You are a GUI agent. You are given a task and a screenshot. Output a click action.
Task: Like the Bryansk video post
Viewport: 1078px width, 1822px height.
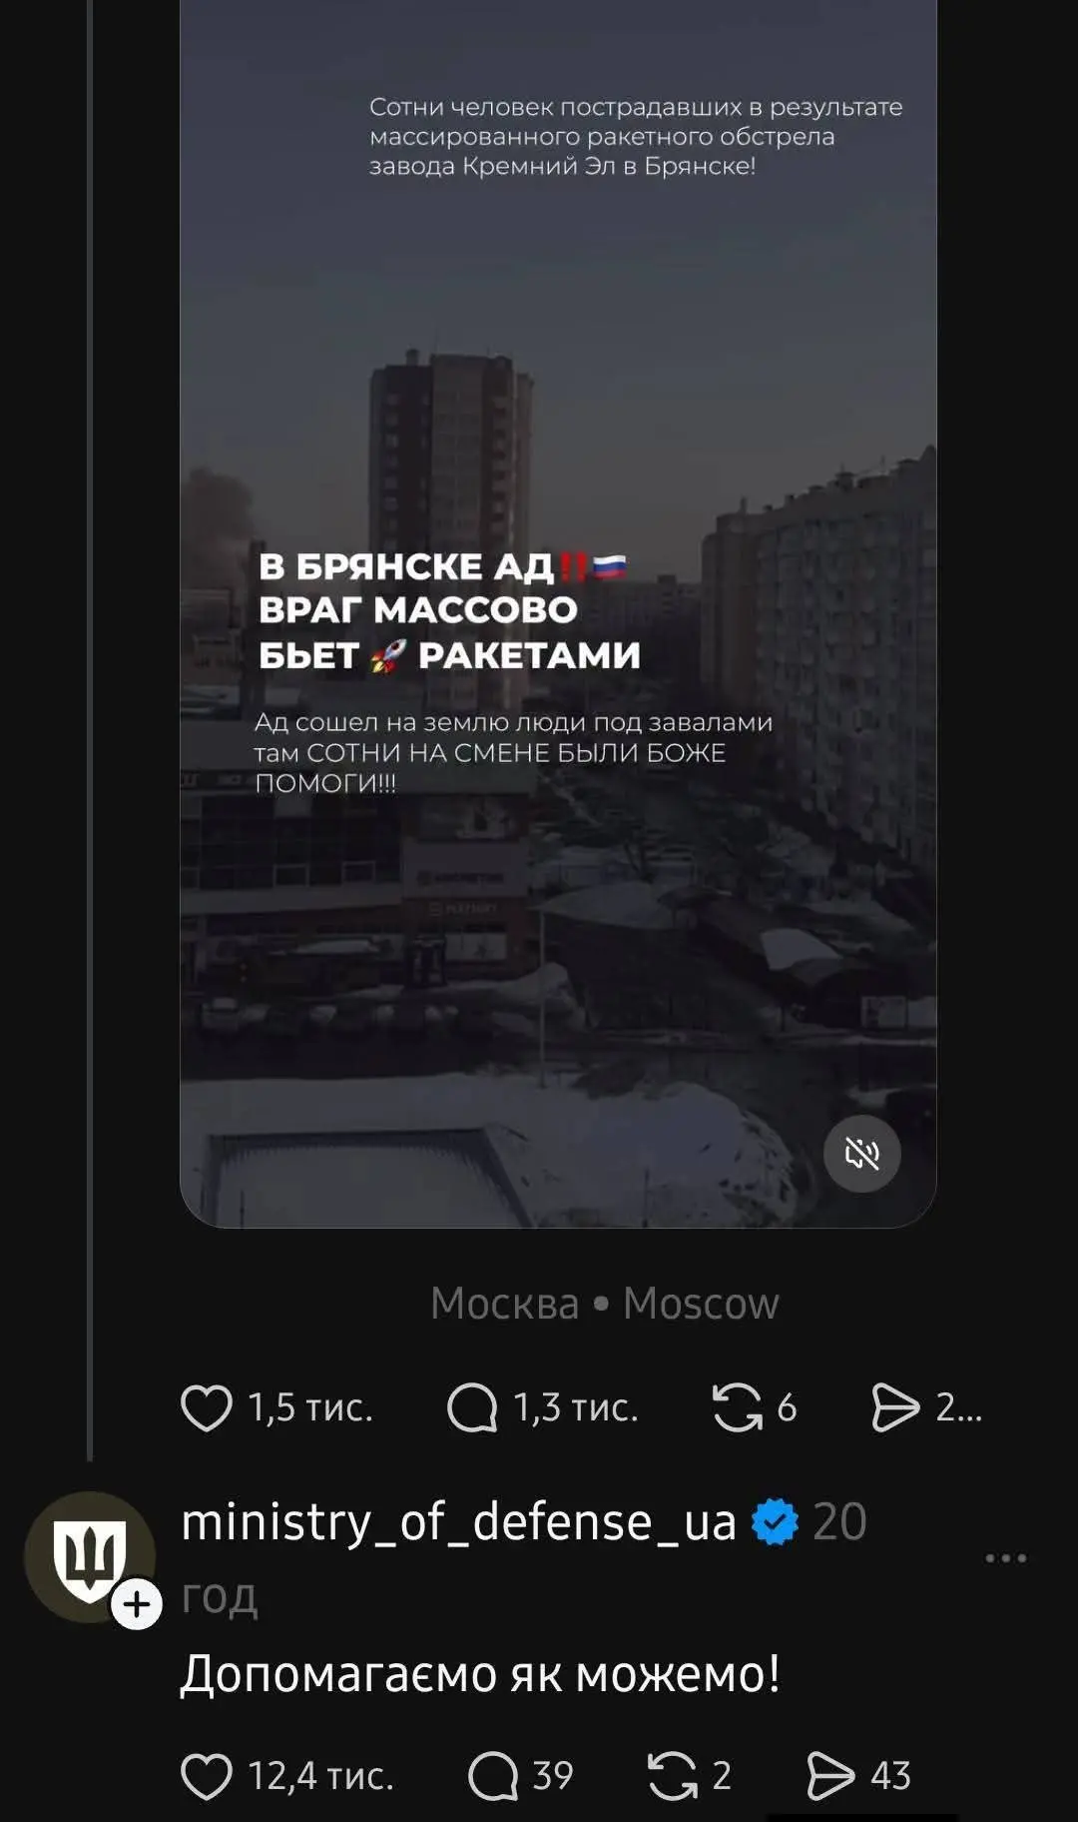(207, 1407)
